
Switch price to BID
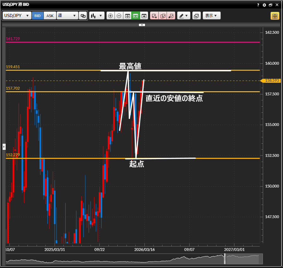click(38, 16)
